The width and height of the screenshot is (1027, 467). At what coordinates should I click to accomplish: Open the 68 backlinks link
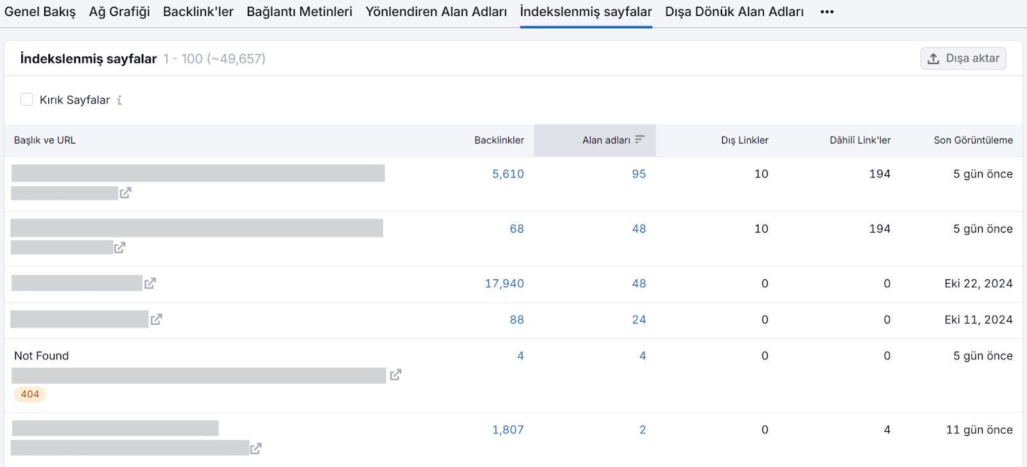517,229
